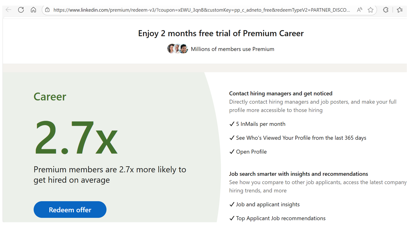Select the green Career plan title
This screenshot has width=410, height=226.
pyautogui.click(x=50, y=97)
